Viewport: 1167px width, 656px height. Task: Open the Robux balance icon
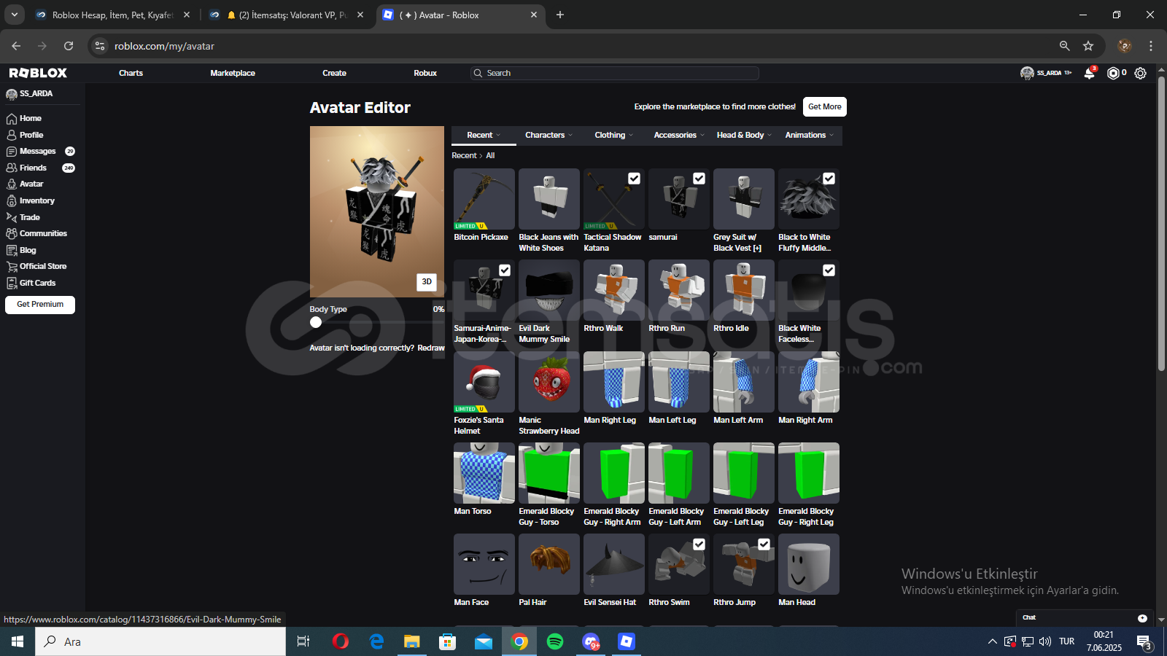1113,73
